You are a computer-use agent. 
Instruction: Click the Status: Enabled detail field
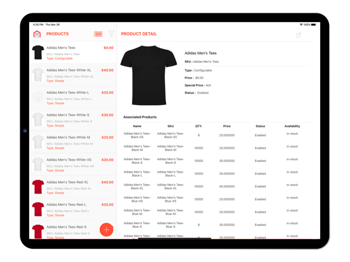pos(197,93)
